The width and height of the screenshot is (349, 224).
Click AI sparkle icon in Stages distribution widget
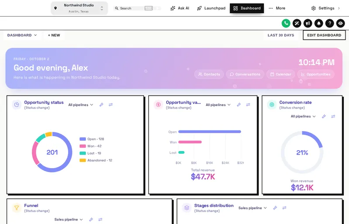point(275,208)
